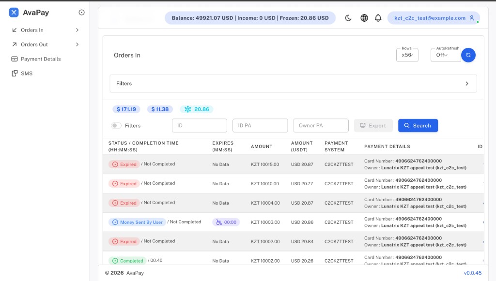Click the Search button
Viewport: 496px width, 281px height.
[x=418, y=126]
